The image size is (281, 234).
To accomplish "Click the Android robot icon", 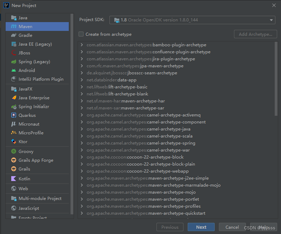I will 14,71.
